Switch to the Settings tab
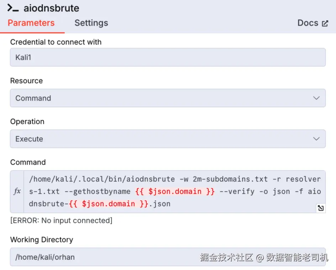336x270 pixels. coord(91,23)
